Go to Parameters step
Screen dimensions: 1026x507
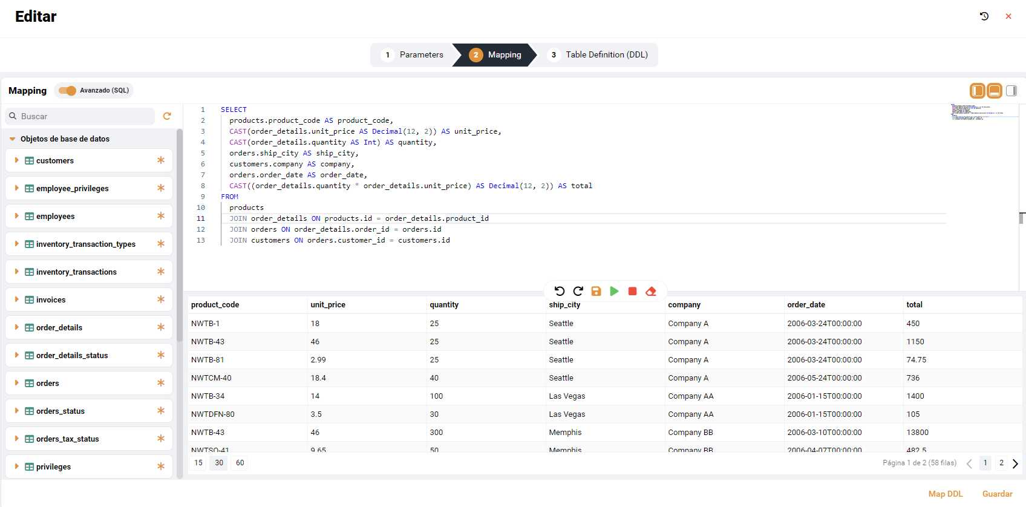pyautogui.click(x=413, y=55)
